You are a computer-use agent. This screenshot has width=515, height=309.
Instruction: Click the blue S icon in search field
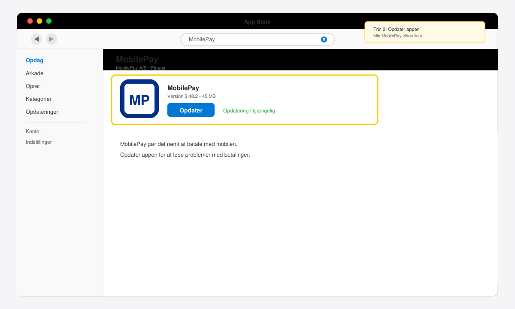(x=324, y=39)
